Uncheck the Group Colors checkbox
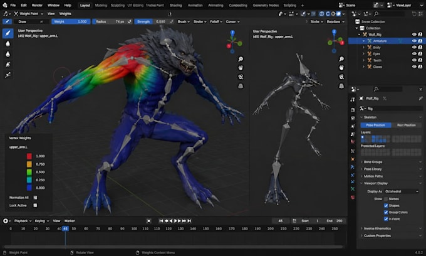This screenshot has width=426, height=256. 386,212
